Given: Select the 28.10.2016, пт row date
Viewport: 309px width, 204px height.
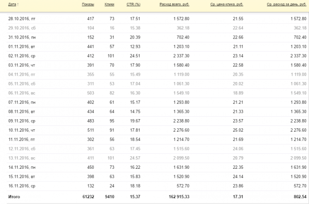Looking at the screenshot, I should (x=22, y=19).
